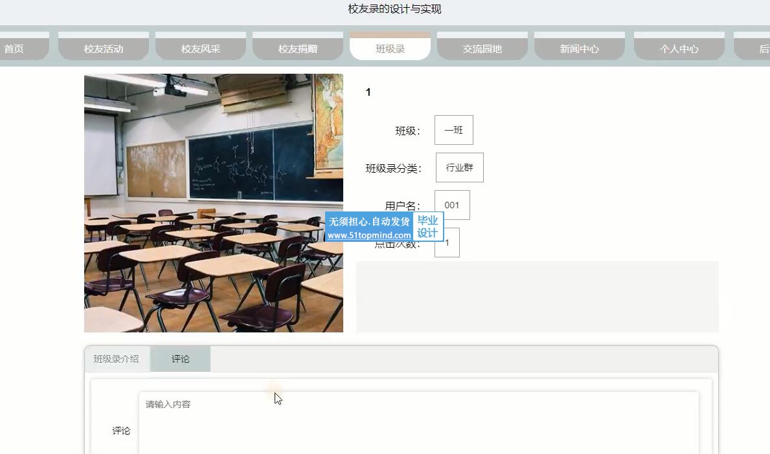Click the 评论 label beside the text area
Image resolution: width=770 pixels, height=454 pixels.
pos(121,431)
